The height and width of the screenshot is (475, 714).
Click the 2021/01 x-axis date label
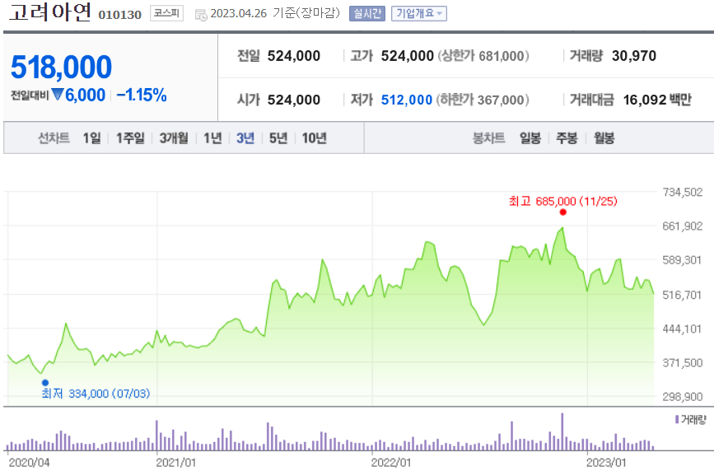point(176,463)
